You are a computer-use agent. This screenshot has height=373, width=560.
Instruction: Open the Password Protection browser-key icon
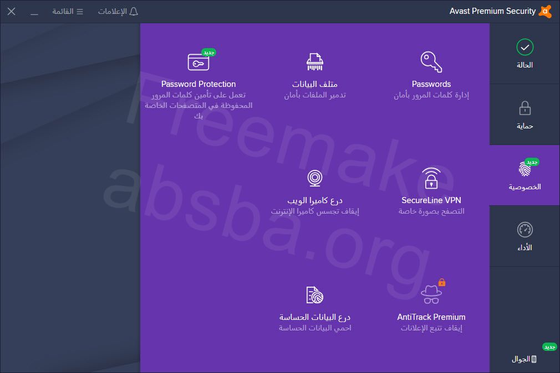pyautogui.click(x=198, y=62)
